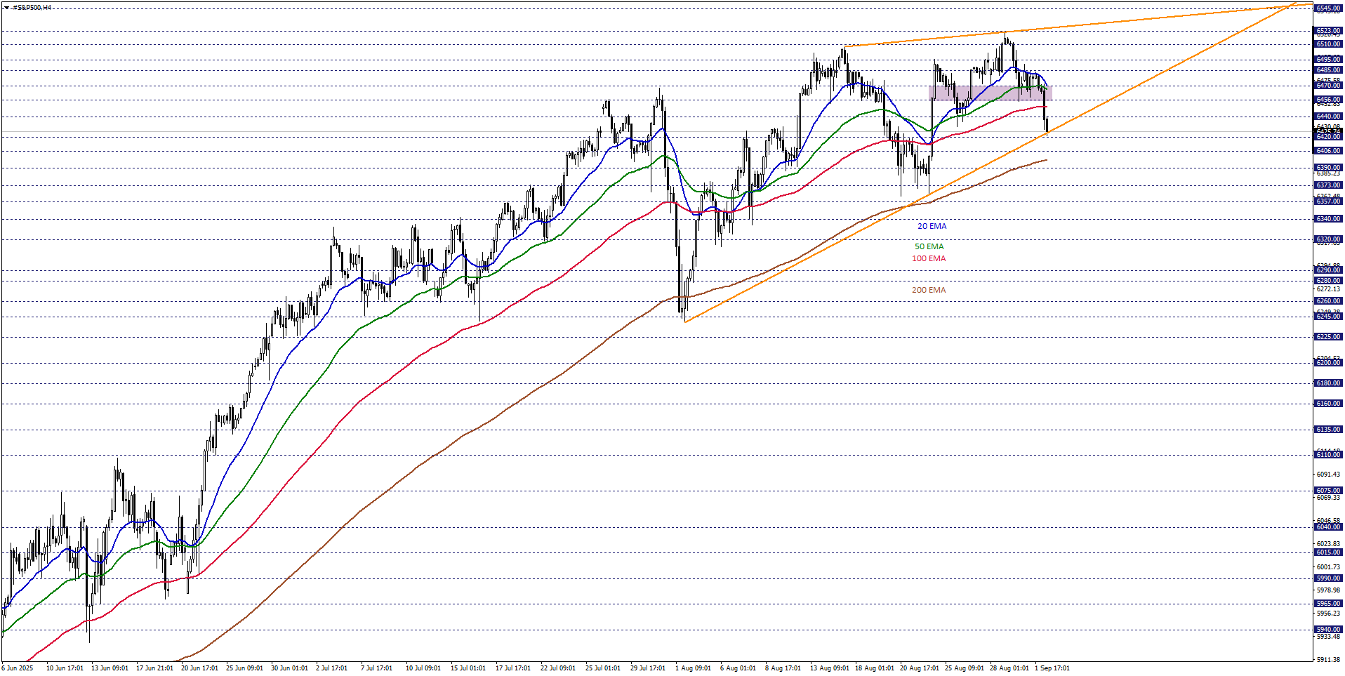Click the 18 Aug 01:01 date label
Viewport: 1345px width, 676px height.
tap(874, 668)
